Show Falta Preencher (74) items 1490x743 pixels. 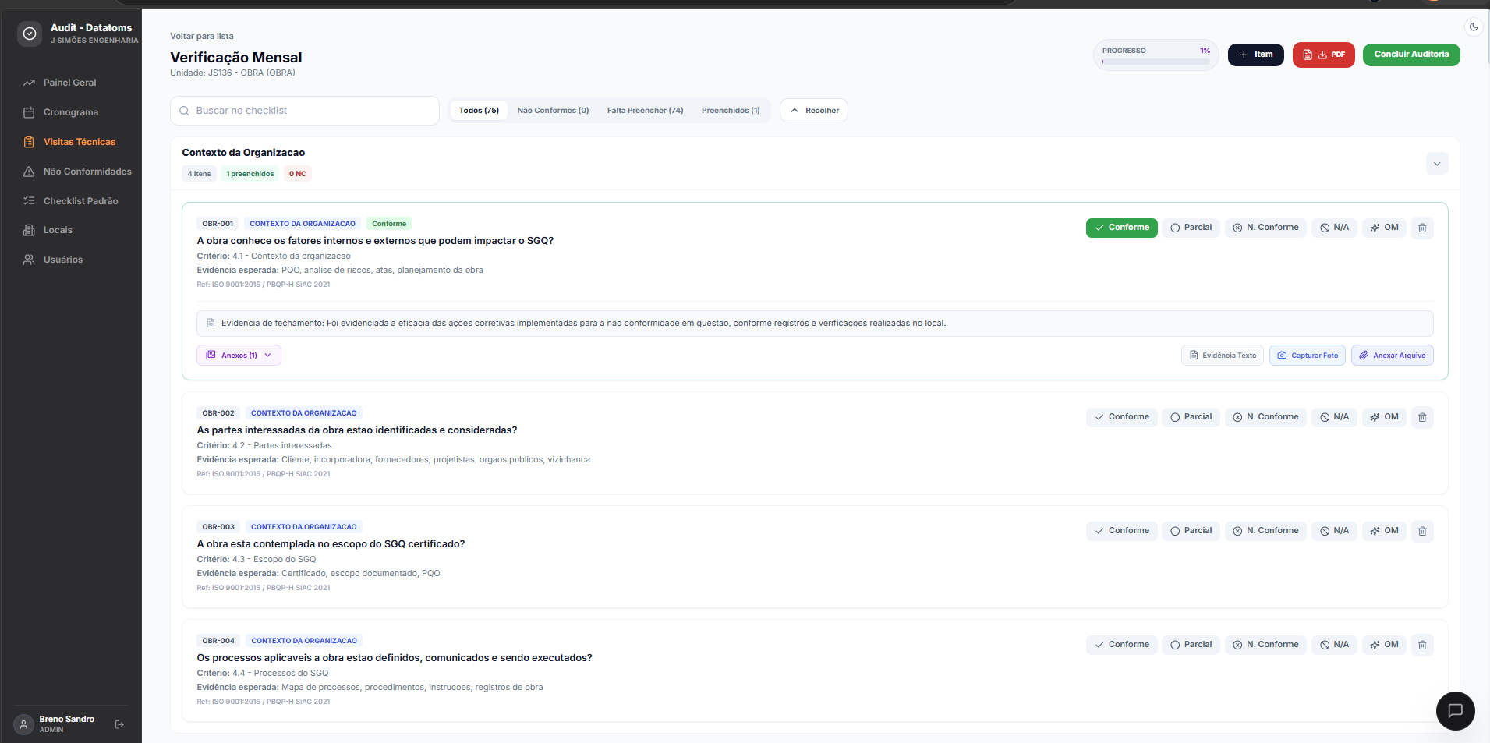click(x=645, y=111)
